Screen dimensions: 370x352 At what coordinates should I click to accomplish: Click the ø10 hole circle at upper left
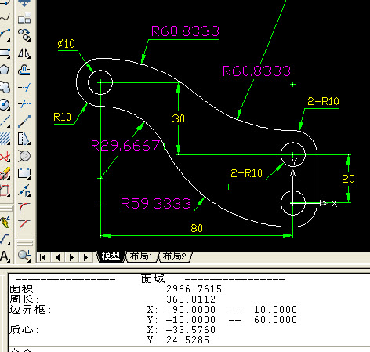click(100, 82)
